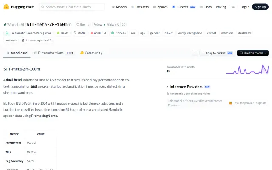Select the Automatic Speech Recognition tag

point(28,33)
